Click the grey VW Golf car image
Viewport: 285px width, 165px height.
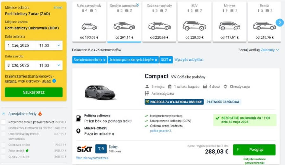[100, 92]
